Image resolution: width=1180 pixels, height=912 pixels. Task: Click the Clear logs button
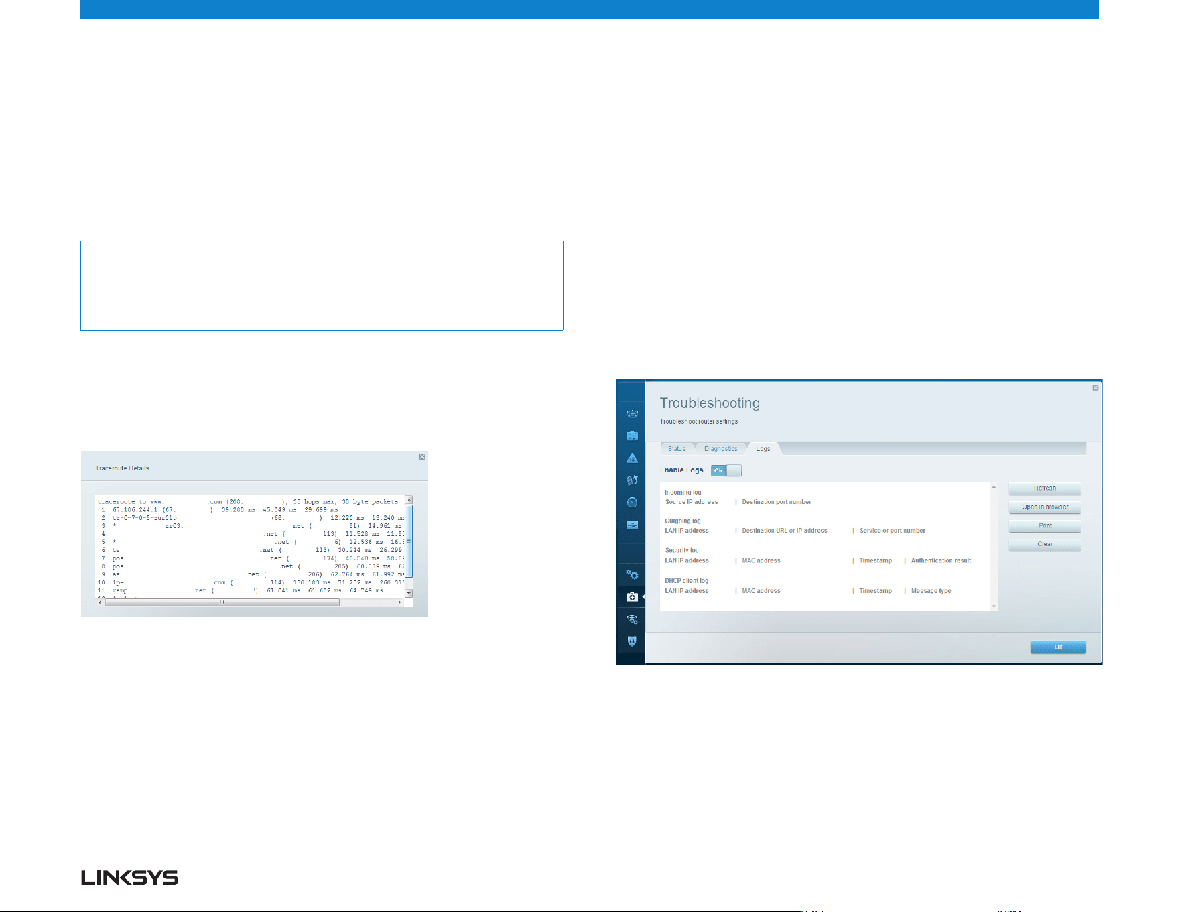1045,544
